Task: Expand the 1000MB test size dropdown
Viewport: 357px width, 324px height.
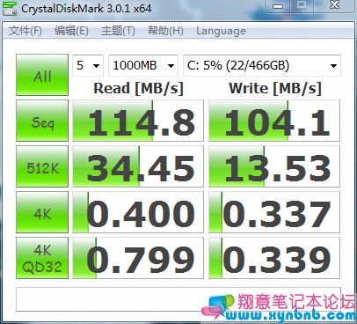Action: [x=143, y=65]
